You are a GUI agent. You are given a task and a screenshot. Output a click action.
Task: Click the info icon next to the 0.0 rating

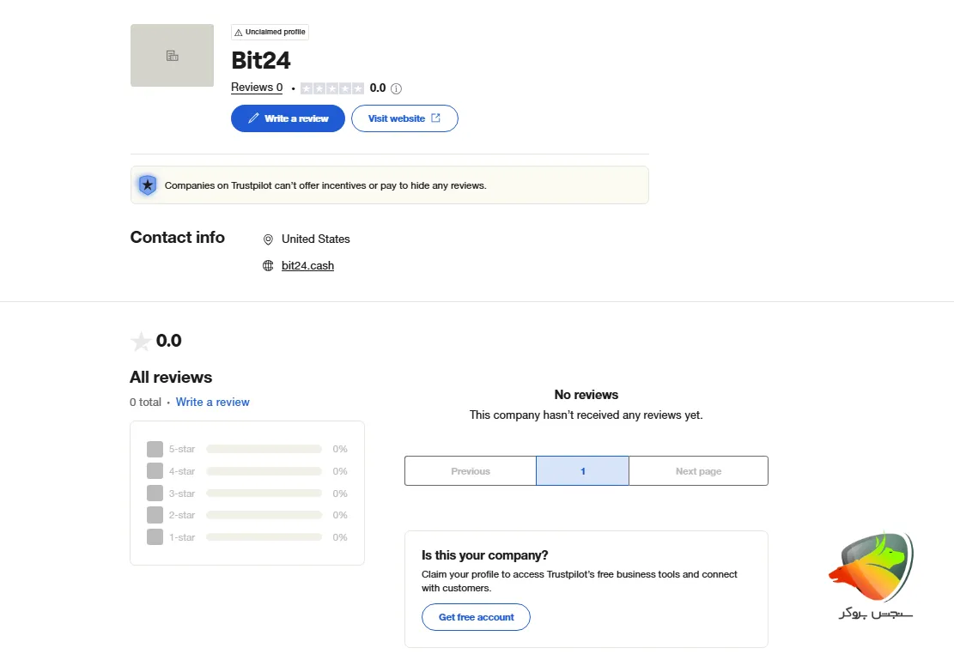396,88
